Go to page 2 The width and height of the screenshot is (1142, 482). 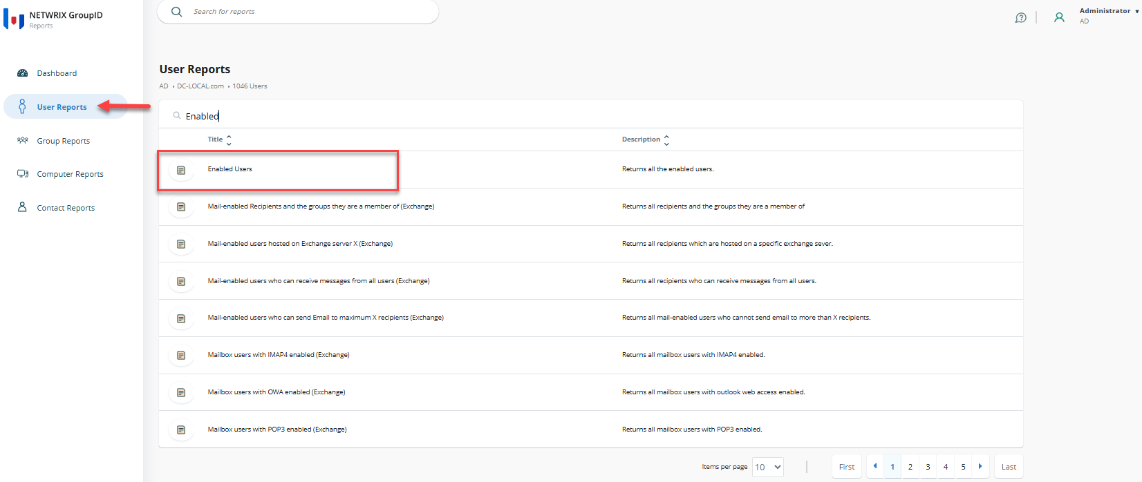tap(910, 467)
